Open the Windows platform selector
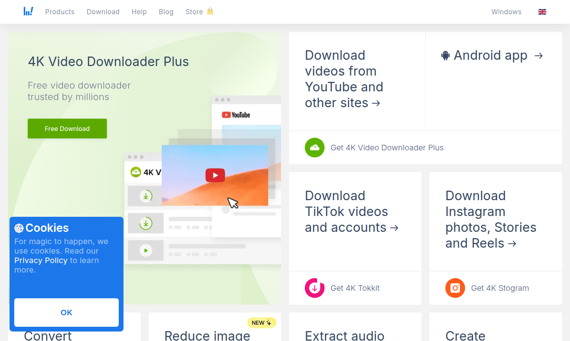This screenshot has height=341, width=570. [x=506, y=12]
